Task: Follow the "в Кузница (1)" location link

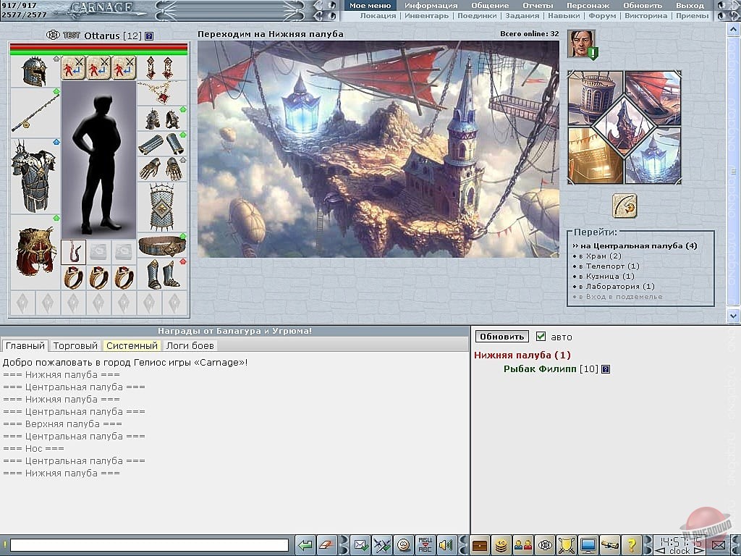Action: (x=606, y=276)
